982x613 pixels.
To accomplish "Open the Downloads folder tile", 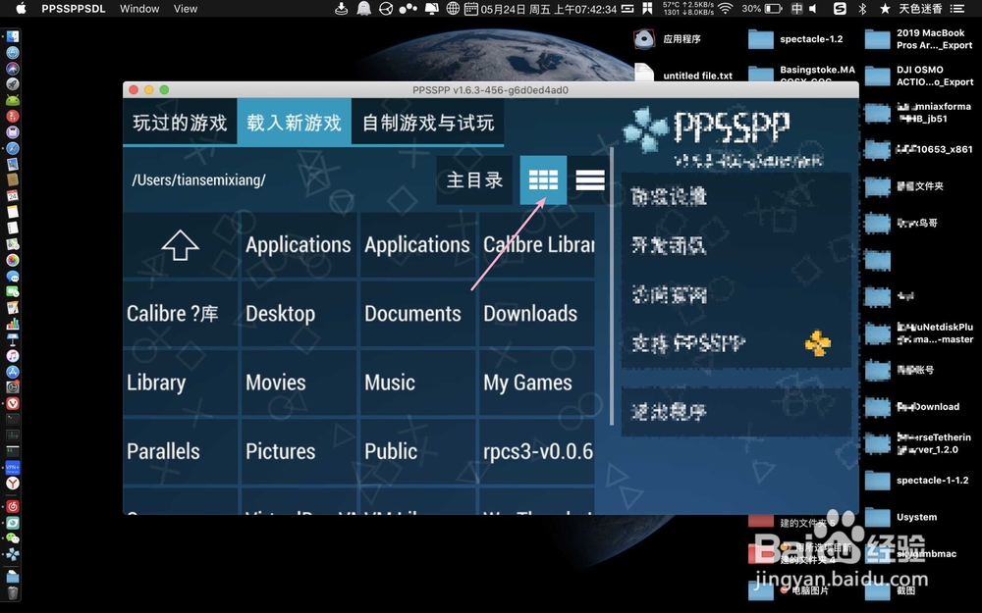I will click(537, 314).
